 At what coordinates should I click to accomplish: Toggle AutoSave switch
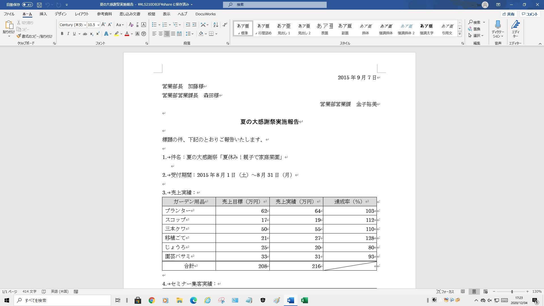point(27,5)
